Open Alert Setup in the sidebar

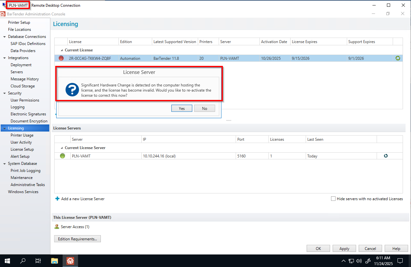tap(20, 156)
